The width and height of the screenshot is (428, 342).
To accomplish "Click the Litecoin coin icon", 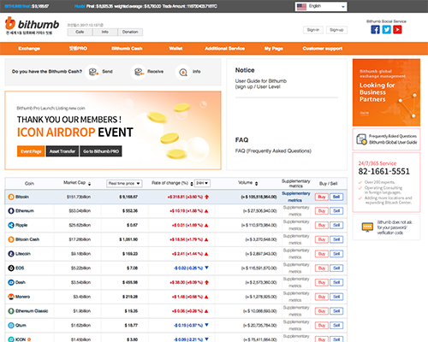I will point(11,254).
